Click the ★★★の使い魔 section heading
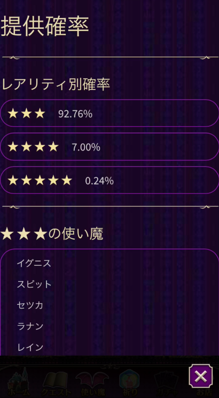 52,234
